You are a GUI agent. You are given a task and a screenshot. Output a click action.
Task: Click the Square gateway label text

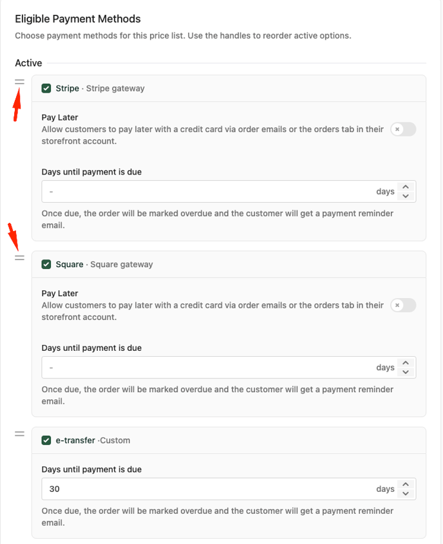[122, 265]
